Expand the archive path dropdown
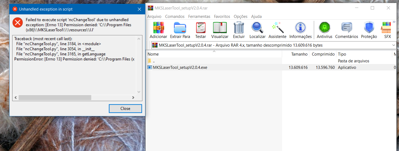 click(x=394, y=45)
